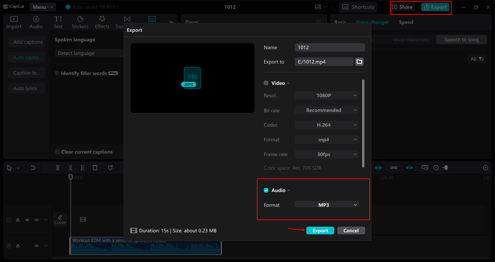Screen dimensions: 495x262
Task: Open the CapCut Menu dropdown
Action: (x=42, y=7)
